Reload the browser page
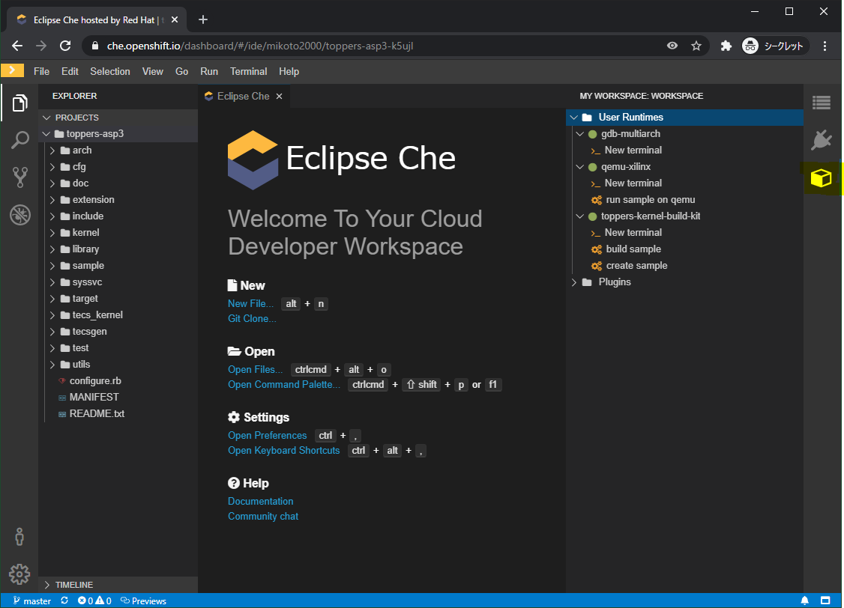Screen dimensions: 844x608 tap(65, 46)
